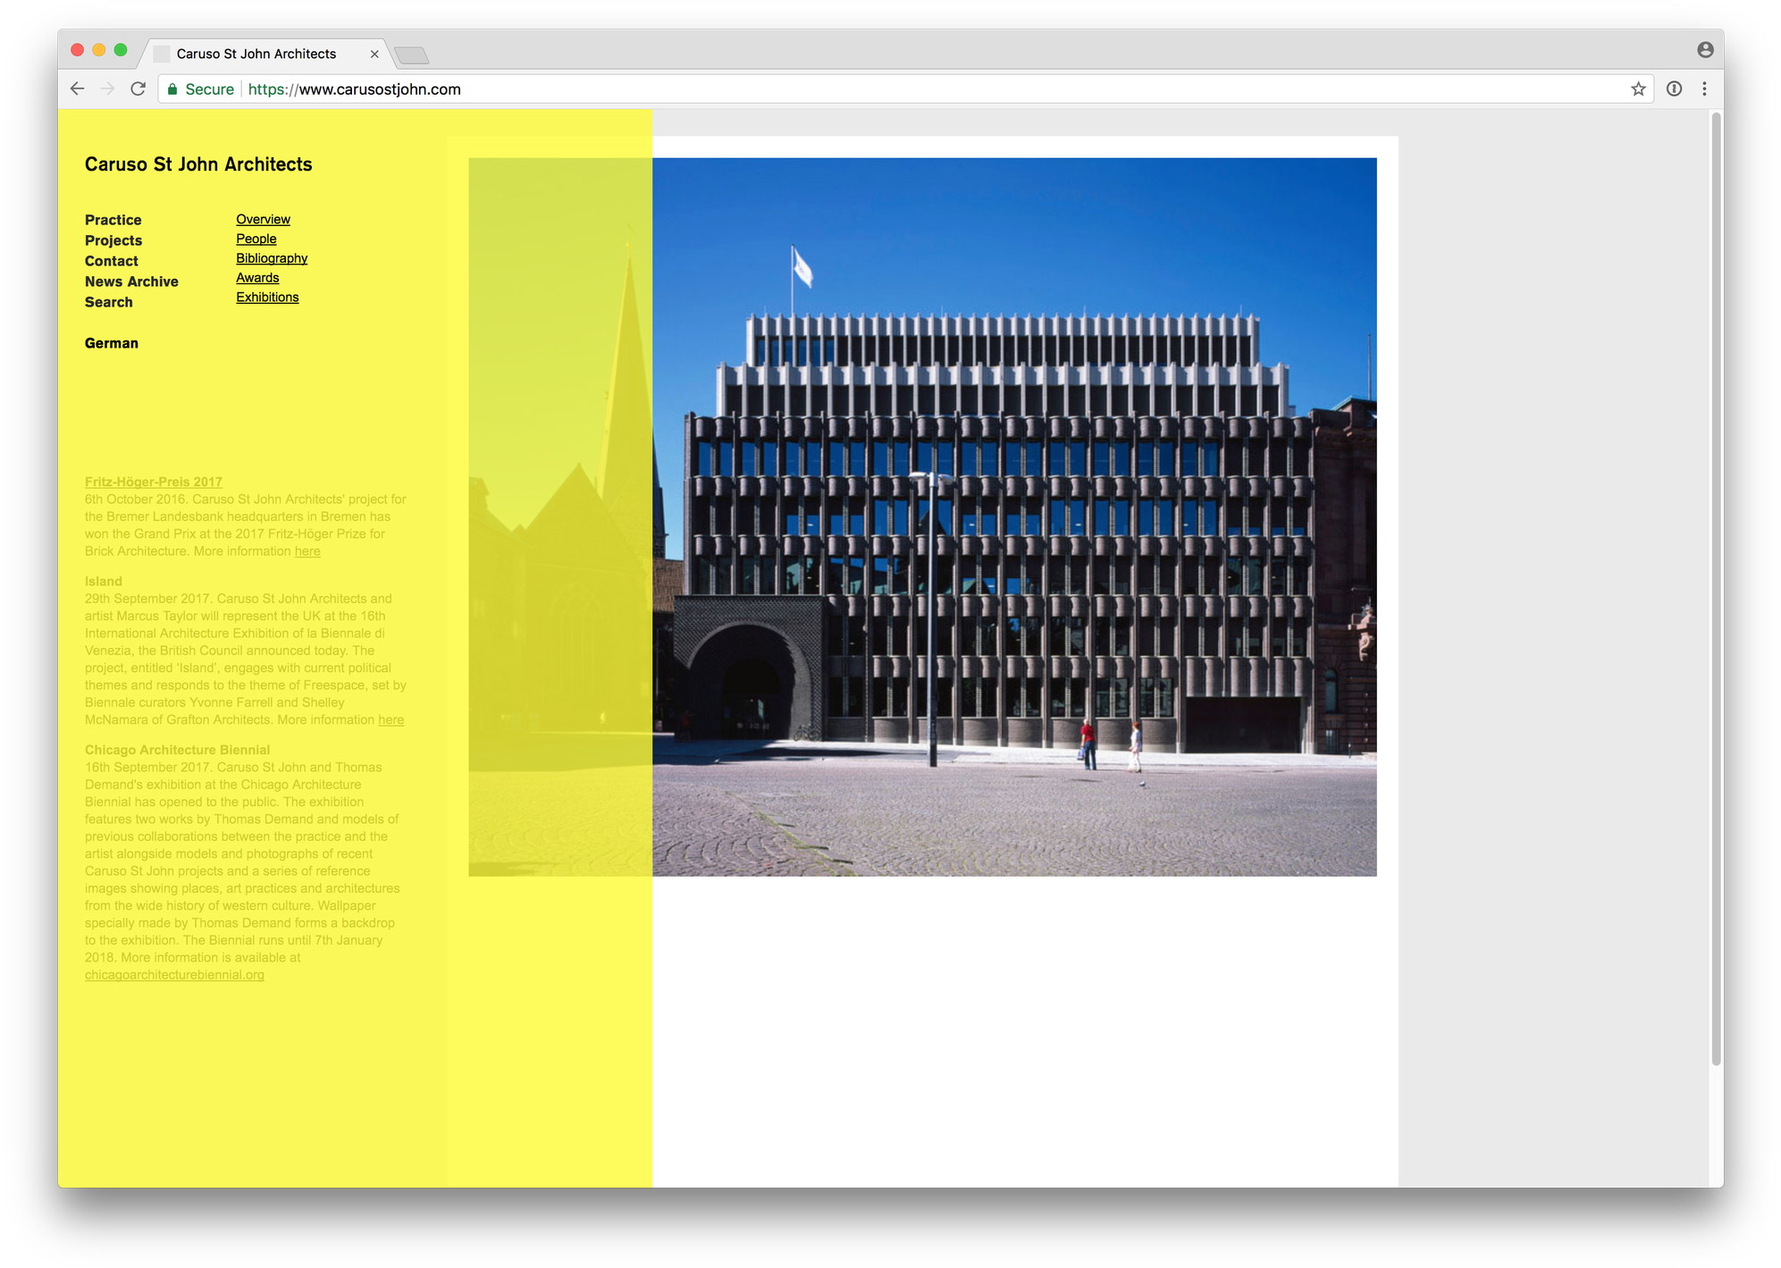
Task: Bookmark page with the star icon
Action: tap(1638, 88)
